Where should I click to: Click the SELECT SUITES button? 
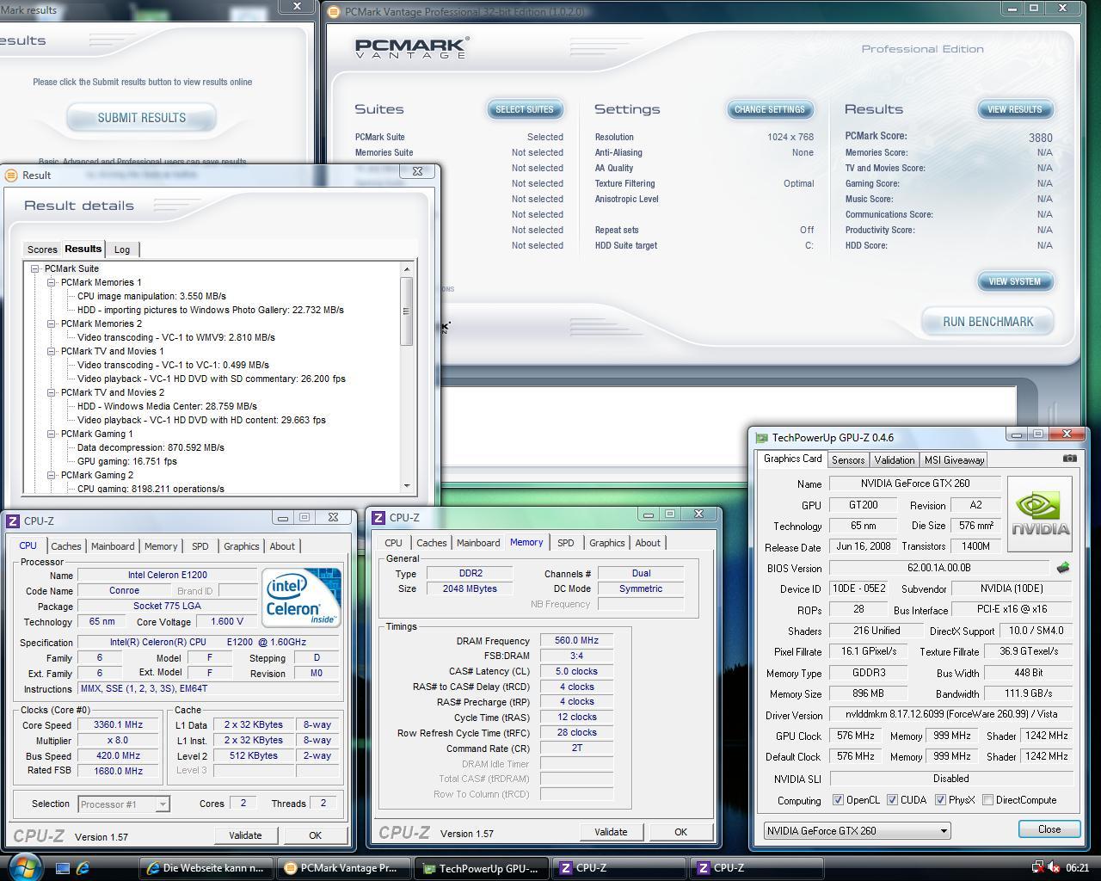coord(524,109)
